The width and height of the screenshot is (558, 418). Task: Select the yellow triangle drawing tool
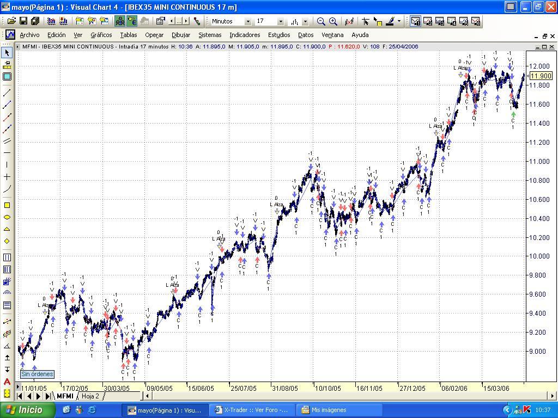(7, 229)
